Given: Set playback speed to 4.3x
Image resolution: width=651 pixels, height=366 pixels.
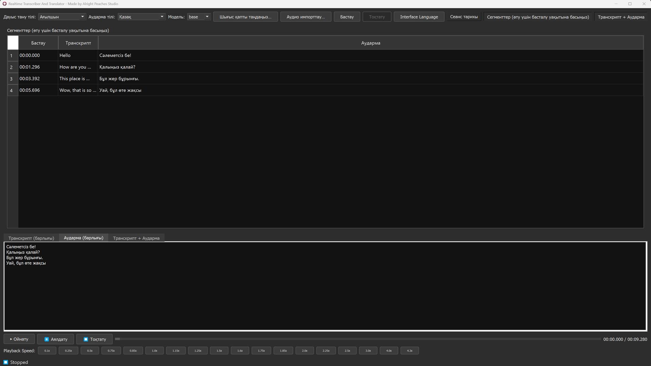Looking at the screenshot, I should (x=410, y=350).
